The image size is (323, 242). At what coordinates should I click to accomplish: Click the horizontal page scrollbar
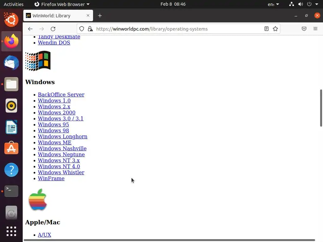[x=169, y=240]
